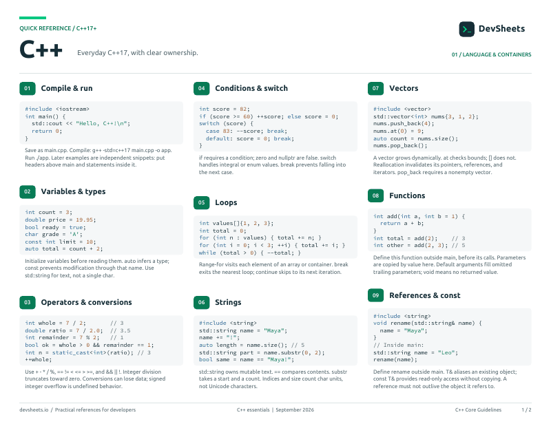Click the 05 badge beside Loops
Screen dimensions: 551x426
tap(201, 202)
